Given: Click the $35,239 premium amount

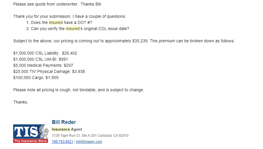Looking at the screenshot, I should click(140, 41).
